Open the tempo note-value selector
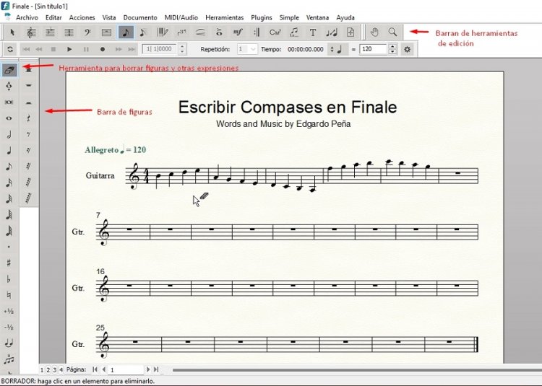 (x=337, y=49)
